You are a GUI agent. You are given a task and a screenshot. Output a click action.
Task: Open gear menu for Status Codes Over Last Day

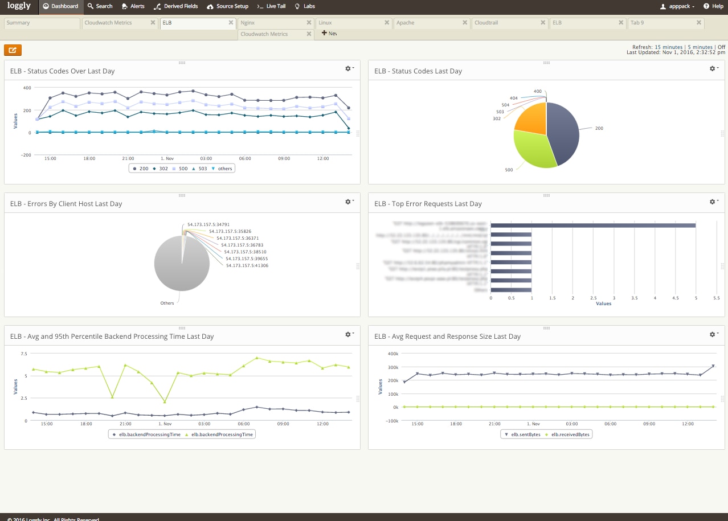pos(349,68)
